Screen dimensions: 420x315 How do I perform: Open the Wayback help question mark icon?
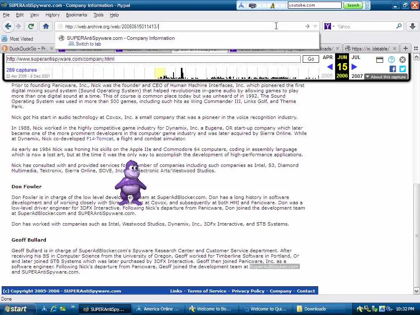pos(391,60)
